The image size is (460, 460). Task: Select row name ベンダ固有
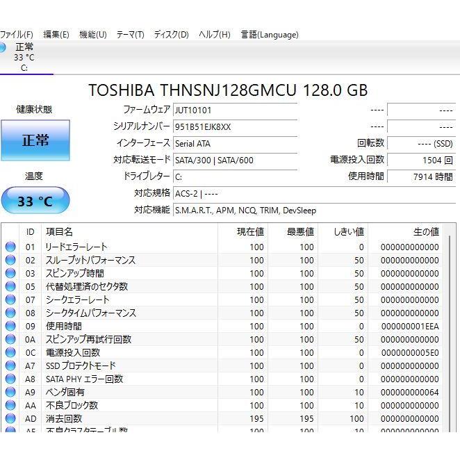tap(65, 392)
